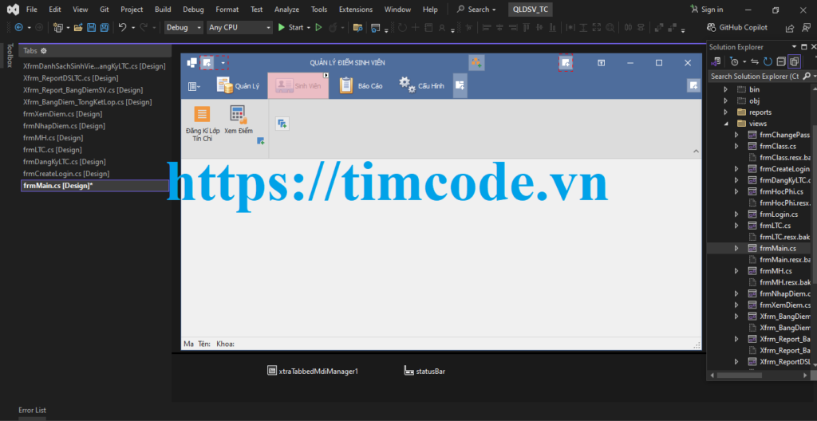The height and width of the screenshot is (421, 817).
Task: Select the xtraTabbedMdiManager1 component
Action: pos(313,372)
